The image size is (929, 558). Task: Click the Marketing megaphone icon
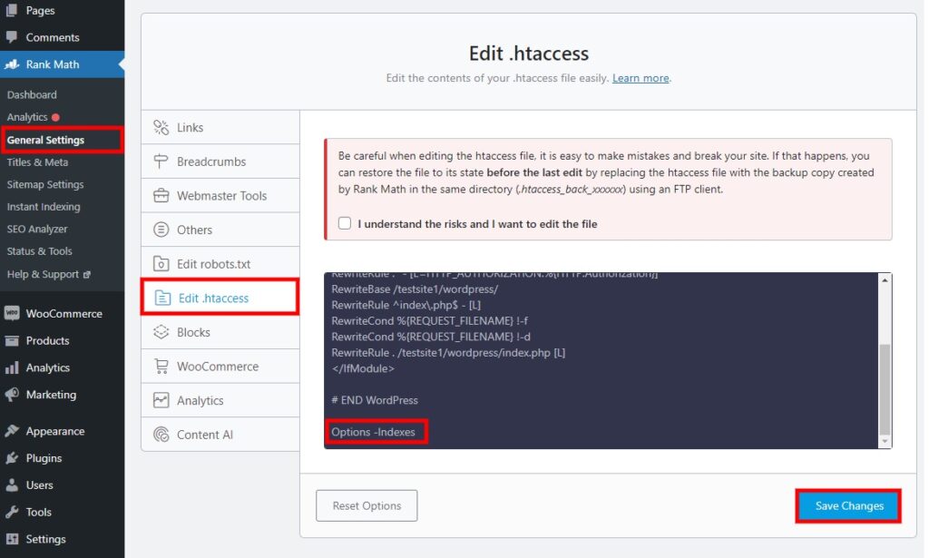point(11,395)
